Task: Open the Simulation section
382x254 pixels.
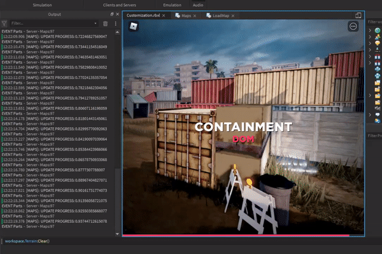Action: (x=42, y=5)
